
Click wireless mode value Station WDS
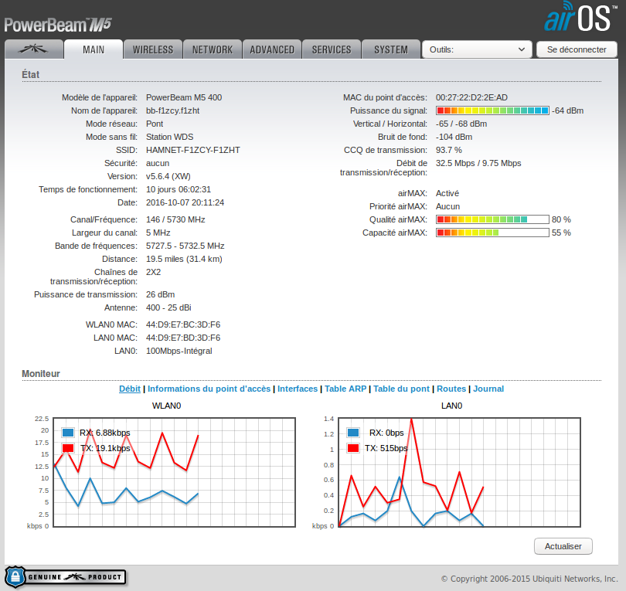pos(170,137)
